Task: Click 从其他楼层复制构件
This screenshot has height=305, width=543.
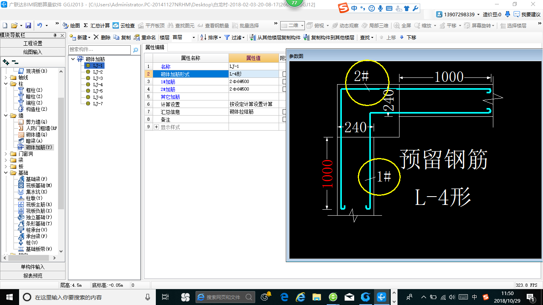Action: click(275, 37)
